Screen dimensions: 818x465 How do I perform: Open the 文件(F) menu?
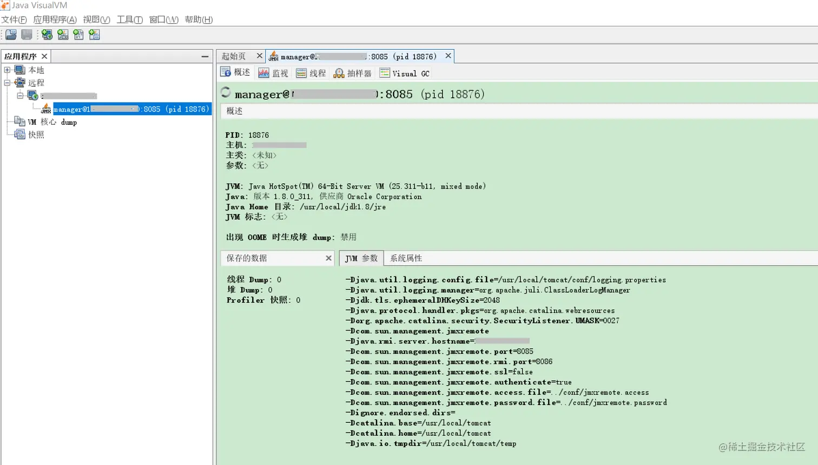point(14,19)
